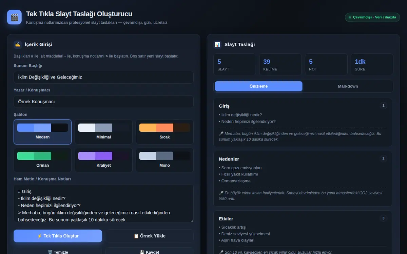Image resolution: width=407 pixels, height=254 pixels.
Task: Click the writing hand icon beside İçerik Girişi
Action: click(18, 44)
